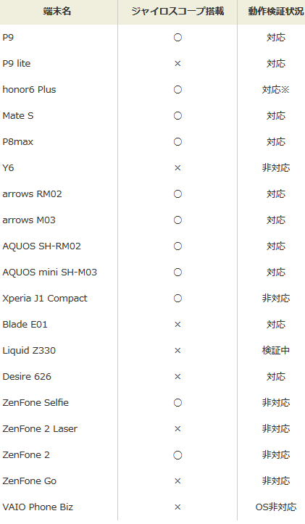The height and width of the screenshot is (524, 305).
Task: Click the cross mark in the P9 lite row
Action: pos(177,64)
